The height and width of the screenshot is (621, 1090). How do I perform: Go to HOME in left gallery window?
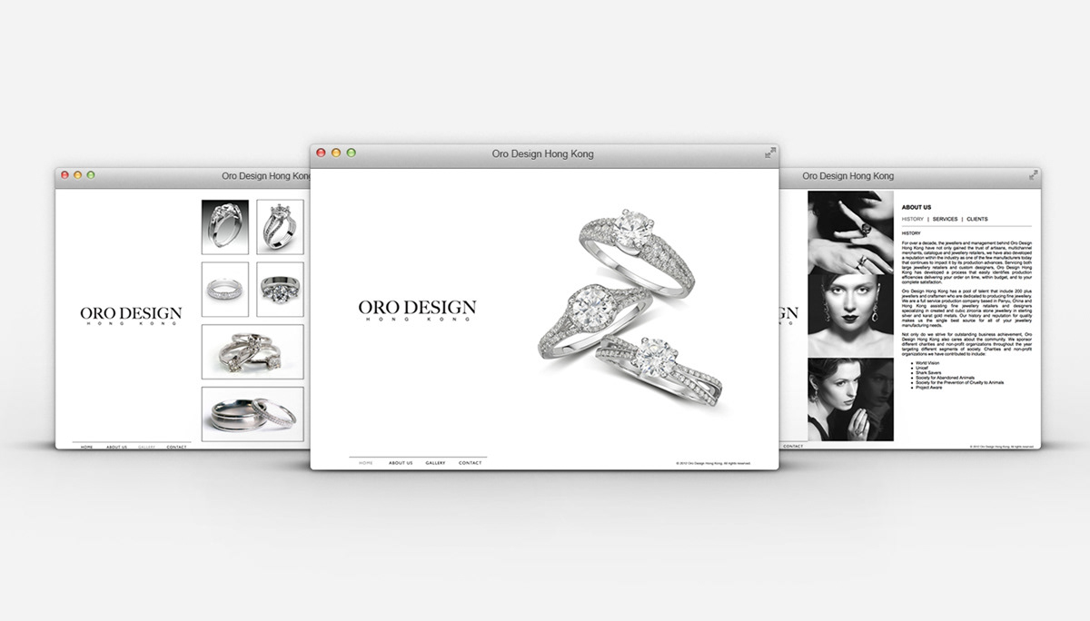pyautogui.click(x=87, y=447)
